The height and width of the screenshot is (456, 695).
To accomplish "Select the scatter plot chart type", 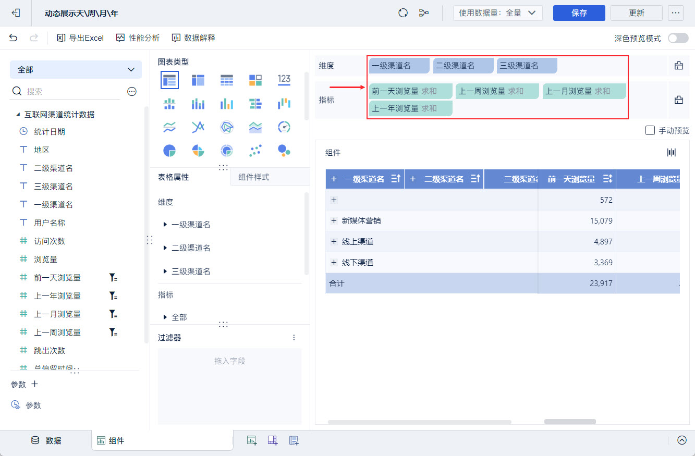I will coord(255,151).
